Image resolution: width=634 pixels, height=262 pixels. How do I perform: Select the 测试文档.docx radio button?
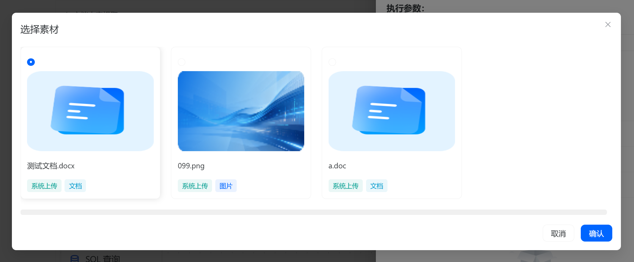coord(31,62)
